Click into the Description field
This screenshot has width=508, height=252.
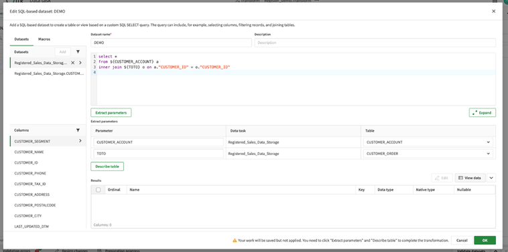(x=375, y=43)
